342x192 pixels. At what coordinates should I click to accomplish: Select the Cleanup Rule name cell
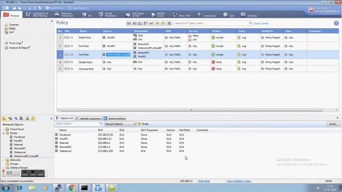tap(90, 69)
